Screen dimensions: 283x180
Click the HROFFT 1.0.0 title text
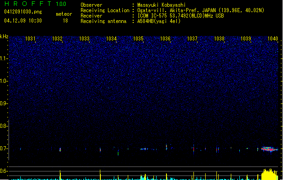(36, 4)
